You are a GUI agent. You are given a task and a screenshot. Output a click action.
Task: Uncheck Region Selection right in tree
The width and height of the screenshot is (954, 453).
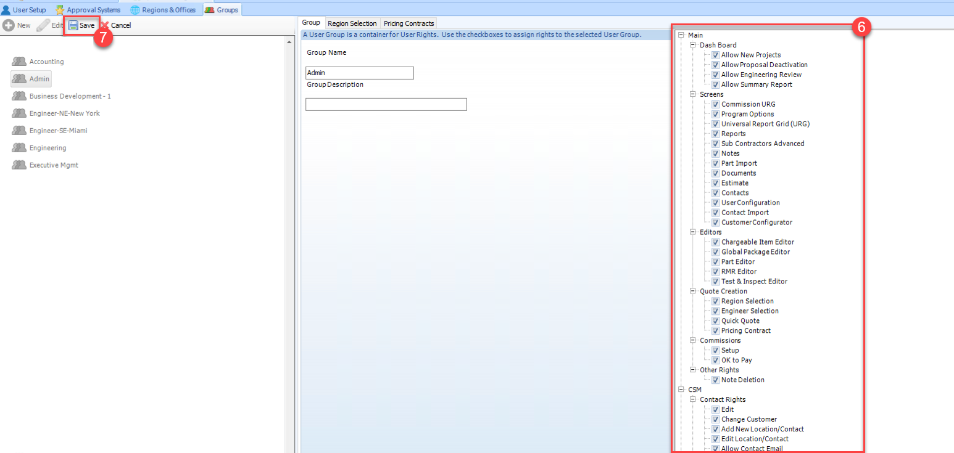click(716, 301)
